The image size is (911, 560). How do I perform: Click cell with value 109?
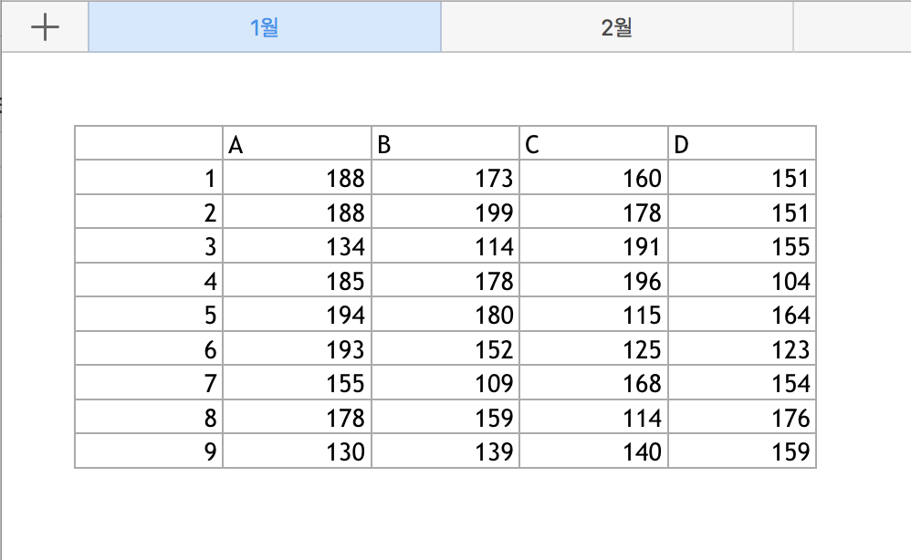point(445,383)
